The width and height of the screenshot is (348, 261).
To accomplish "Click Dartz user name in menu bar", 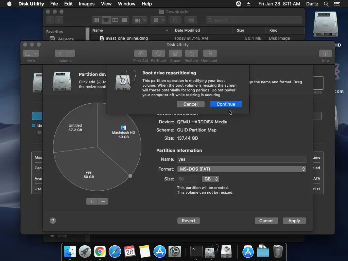I will (x=312, y=4).
